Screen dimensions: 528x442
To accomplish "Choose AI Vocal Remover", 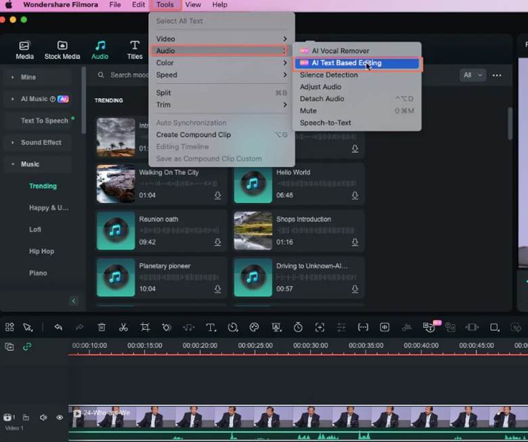I will pos(357,51).
